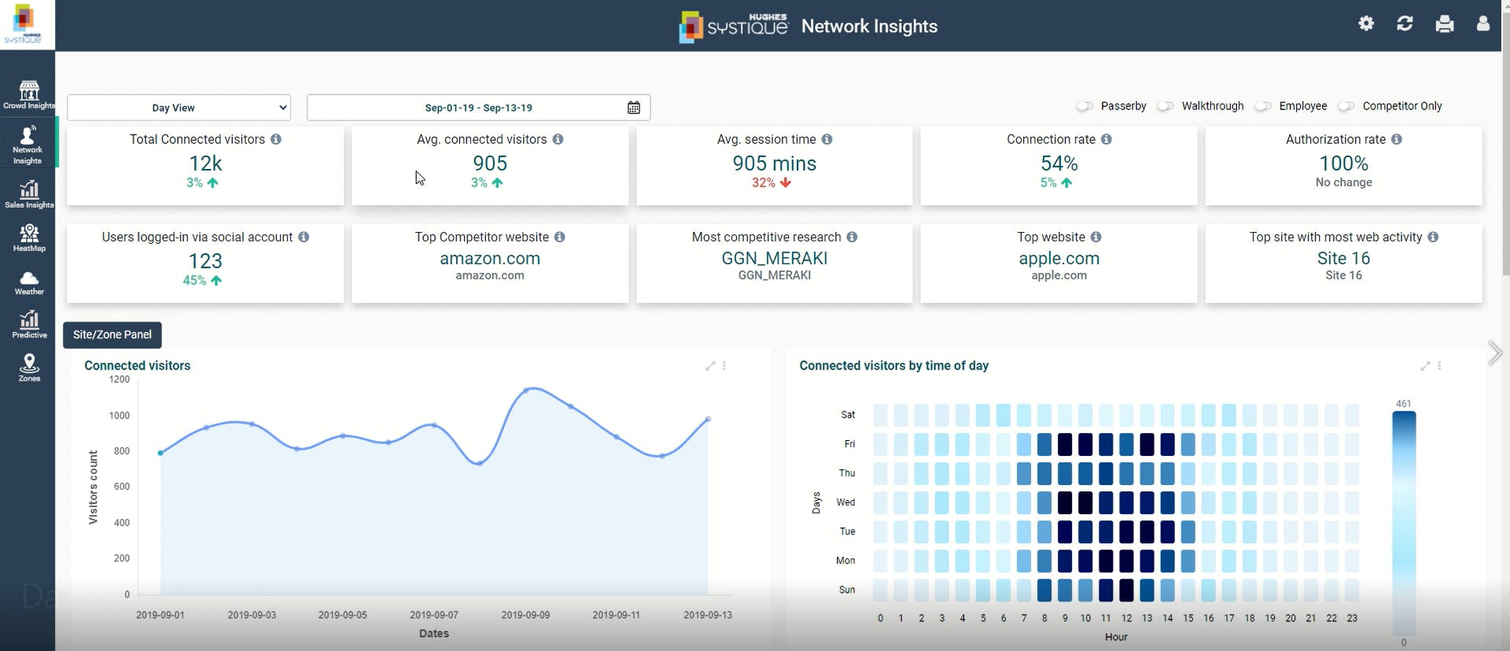Screen dimensions: 1510x651
Task: Turn on the Walkthrough toggle
Action: pos(1166,106)
